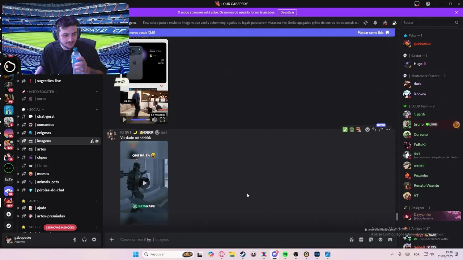Screen dimensions: 463x260
Task: Jump to 235 novas menções
Action: pyautogui.click(x=60, y=227)
